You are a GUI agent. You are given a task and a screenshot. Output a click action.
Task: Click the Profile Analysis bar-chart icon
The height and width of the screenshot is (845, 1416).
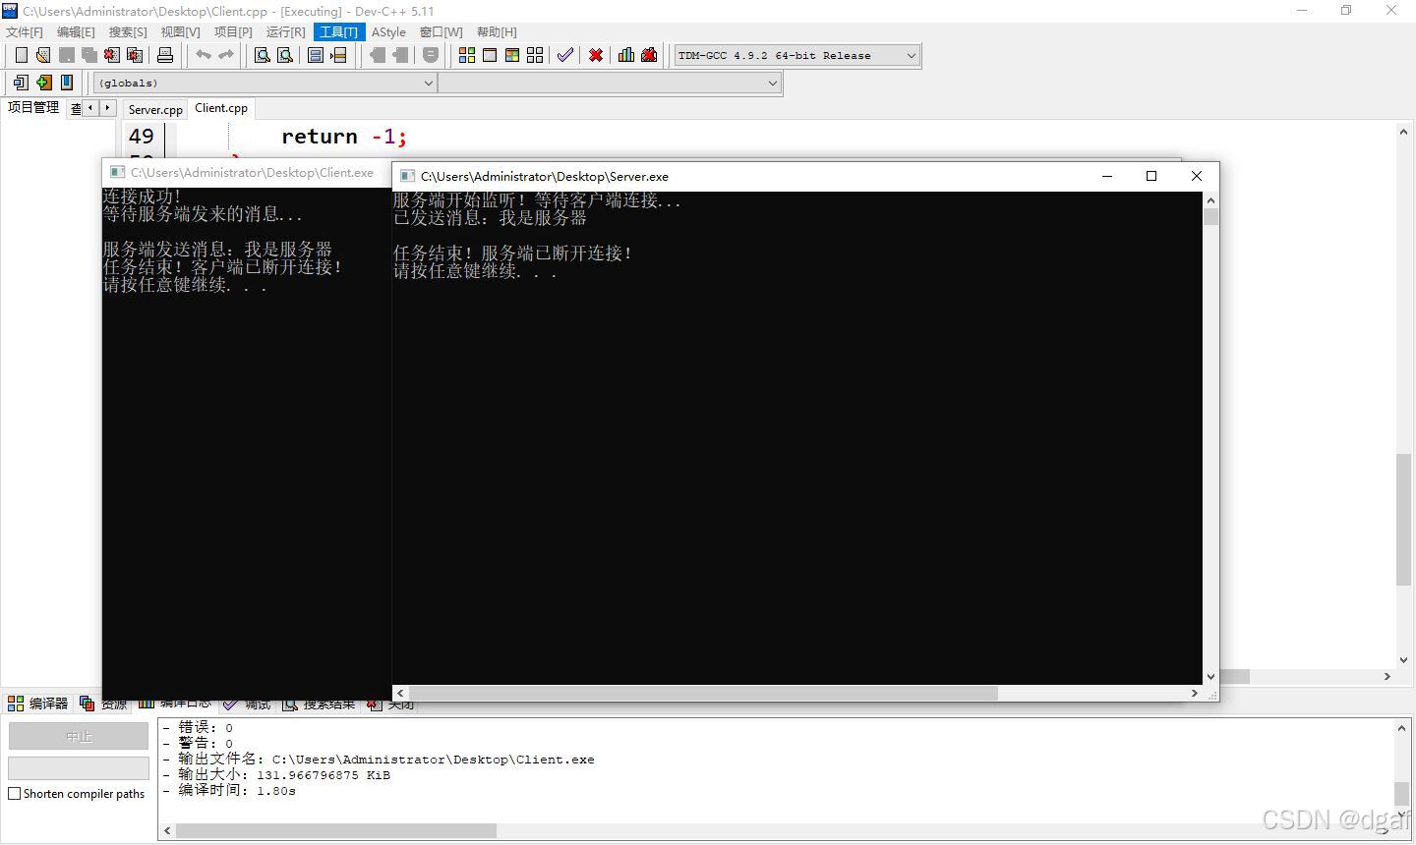point(626,55)
